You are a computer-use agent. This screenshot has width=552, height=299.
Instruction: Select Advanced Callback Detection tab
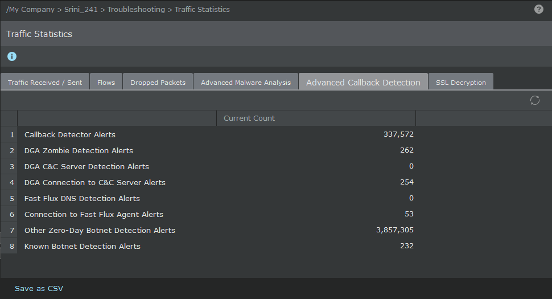(x=363, y=83)
